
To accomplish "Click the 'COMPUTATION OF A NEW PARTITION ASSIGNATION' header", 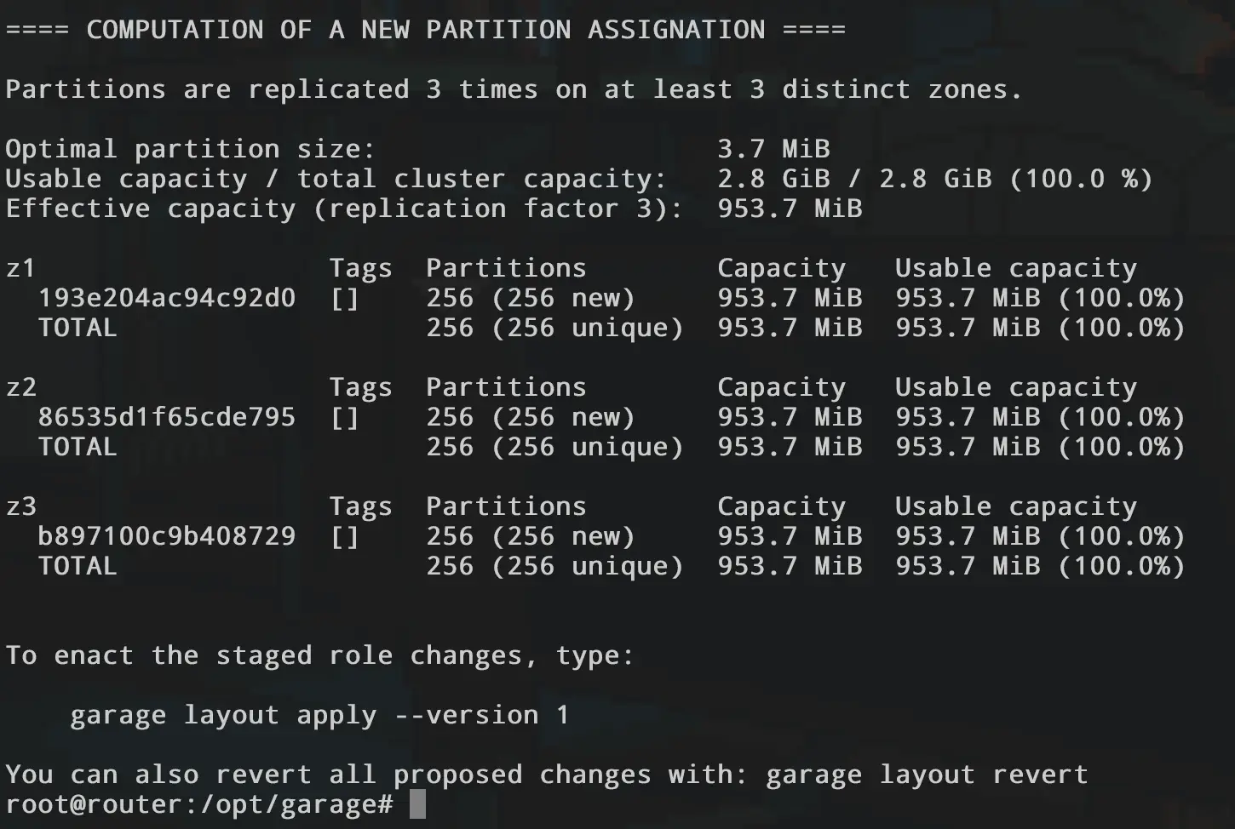I will pos(426,30).
